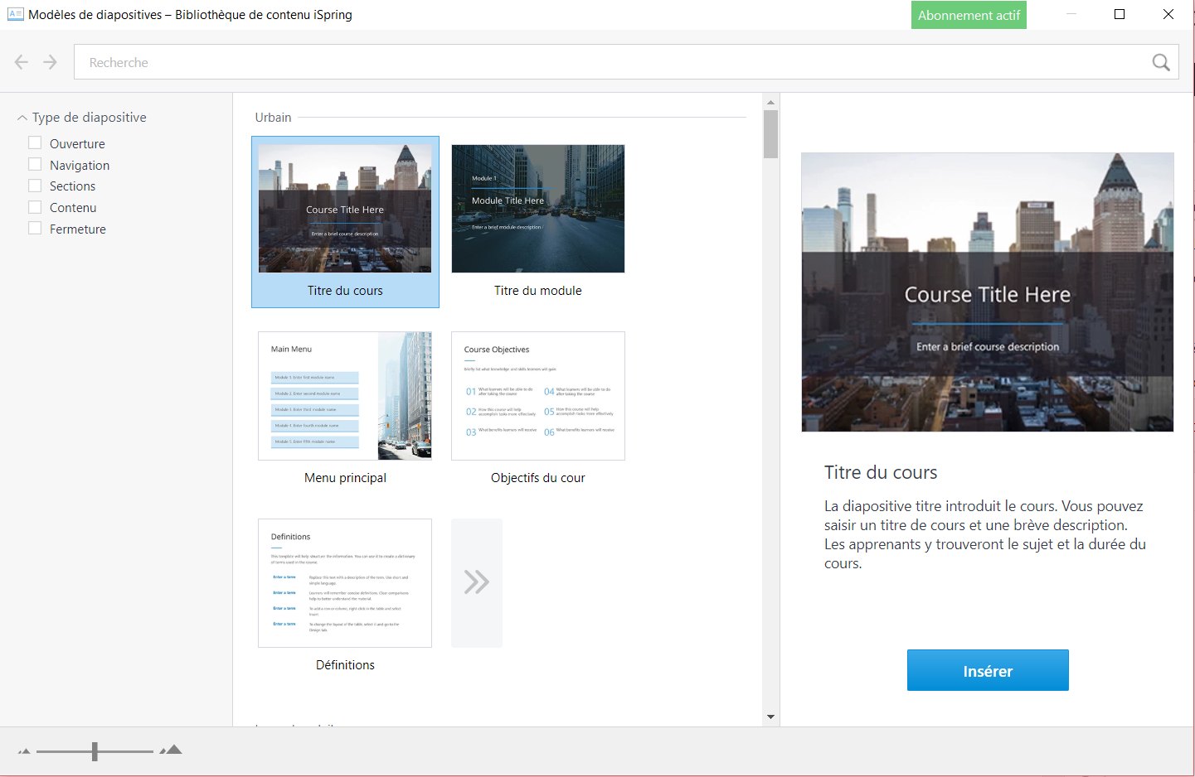Choose the Menu principal slide template

(x=345, y=396)
